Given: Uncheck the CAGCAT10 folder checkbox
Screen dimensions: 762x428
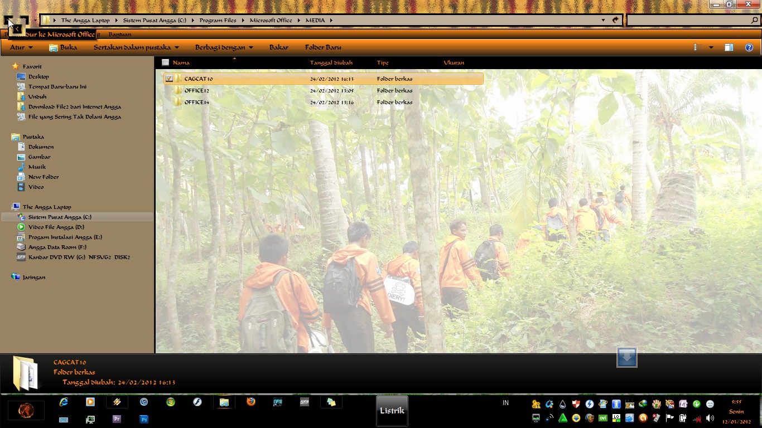Looking at the screenshot, I should (169, 79).
